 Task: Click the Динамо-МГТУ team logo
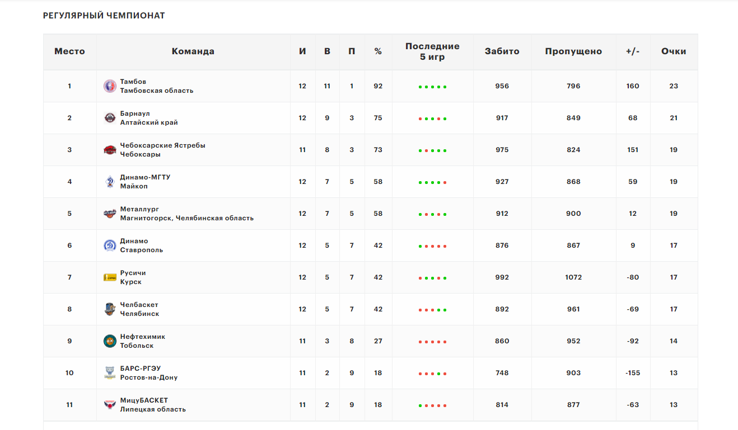point(110,182)
